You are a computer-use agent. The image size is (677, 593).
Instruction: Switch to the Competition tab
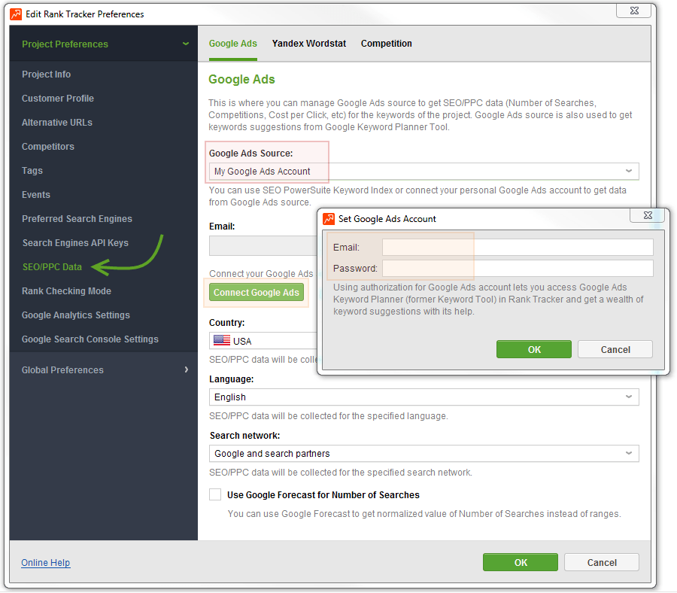click(x=387, y=44)
